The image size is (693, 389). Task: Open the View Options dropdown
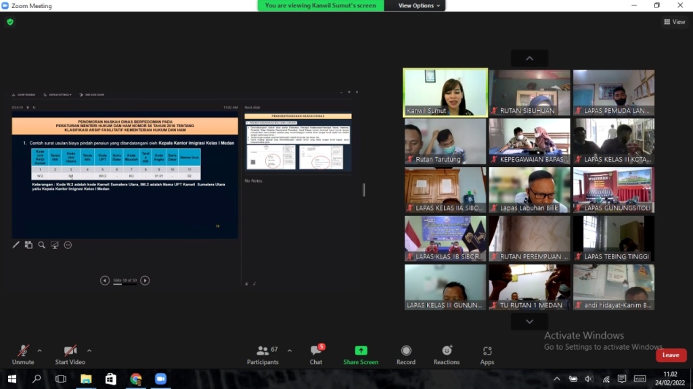pos(419,5)
